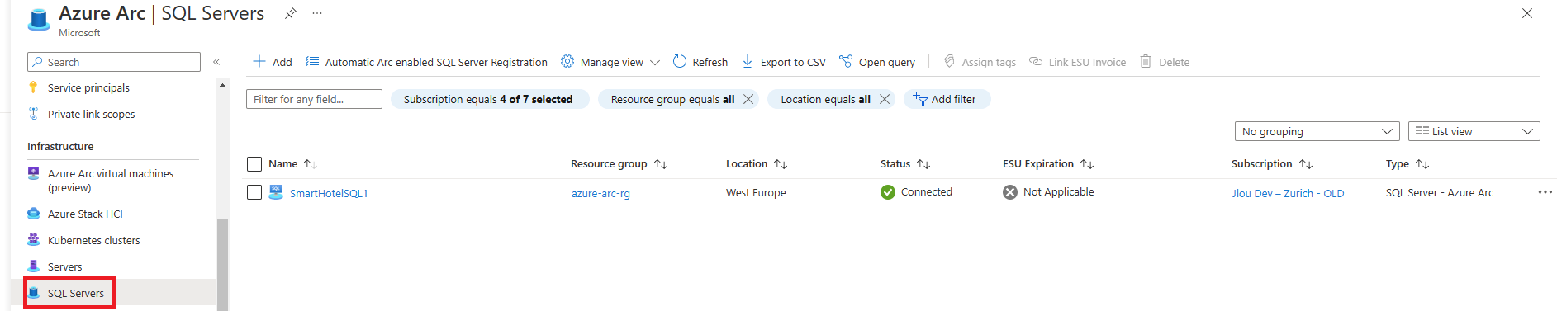Click the SQL server icon beside SmartHotelSQL1
Viewport: 1557px width, 311px height.
coord(276,192)
